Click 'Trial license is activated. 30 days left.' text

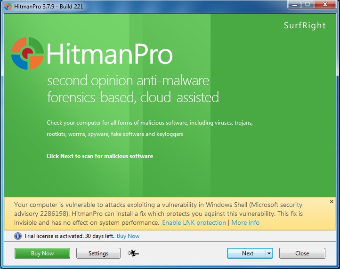[x=69, y=236]
